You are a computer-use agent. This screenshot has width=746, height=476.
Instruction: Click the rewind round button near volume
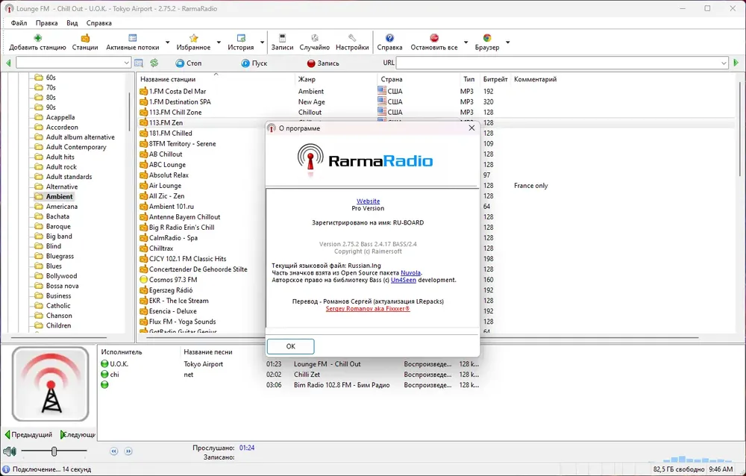coord(113,451)
